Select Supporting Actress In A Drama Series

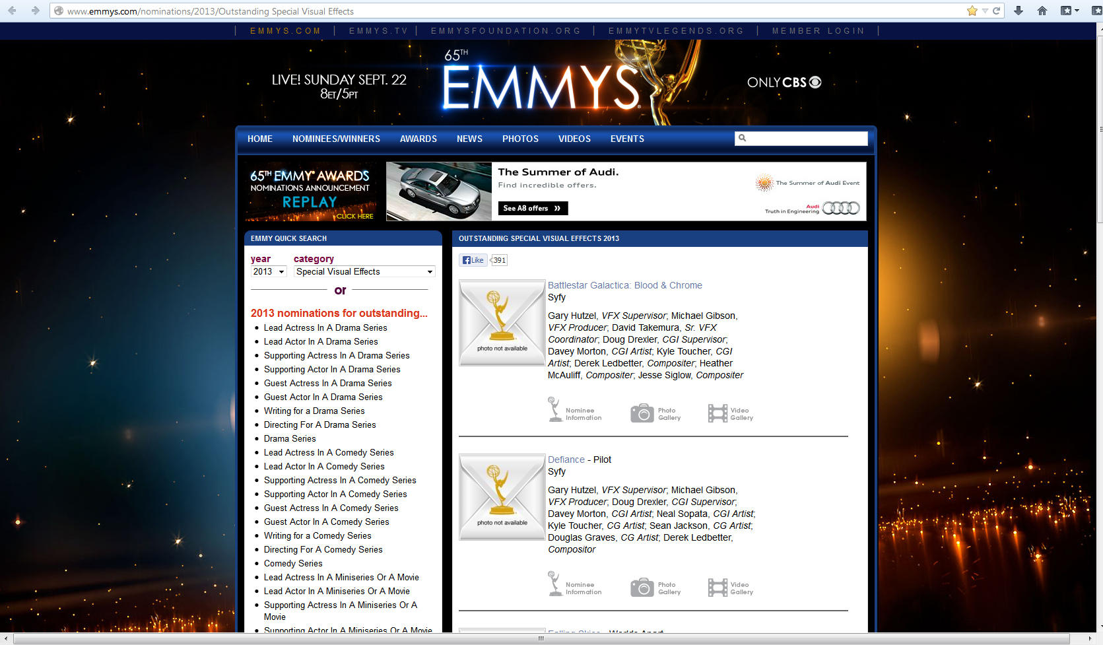337,355
